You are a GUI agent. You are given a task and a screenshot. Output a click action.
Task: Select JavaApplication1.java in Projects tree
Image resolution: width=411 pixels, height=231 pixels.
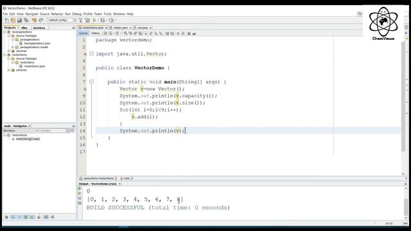[x=37, y=43]
